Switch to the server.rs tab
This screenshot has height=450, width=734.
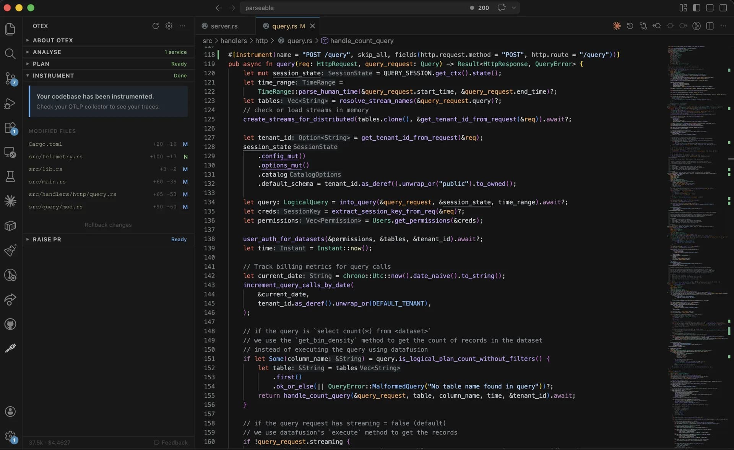[x=224, y=26]
